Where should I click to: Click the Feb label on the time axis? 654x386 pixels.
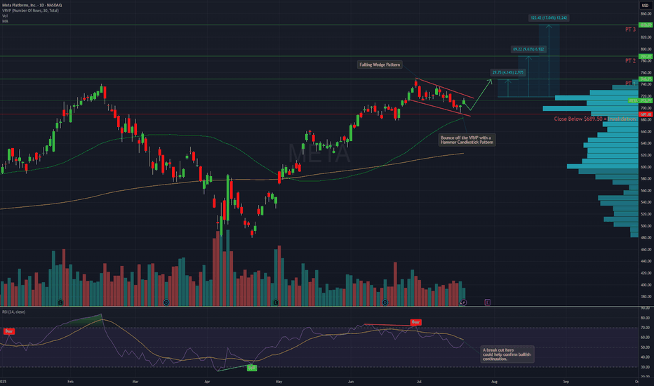click(70, 381)
